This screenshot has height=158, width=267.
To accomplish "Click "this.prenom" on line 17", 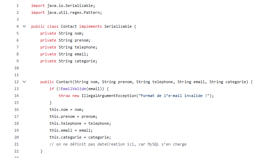I will click(61, 116).
